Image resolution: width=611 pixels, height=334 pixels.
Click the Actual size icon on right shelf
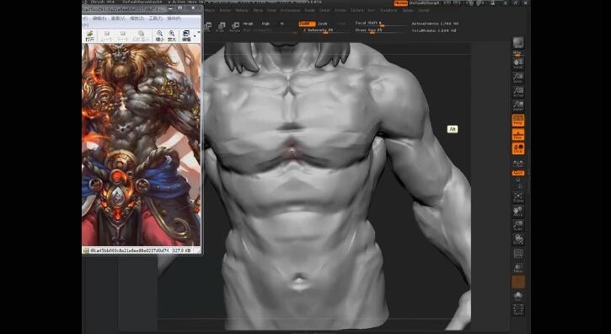(x=517, y=92)
